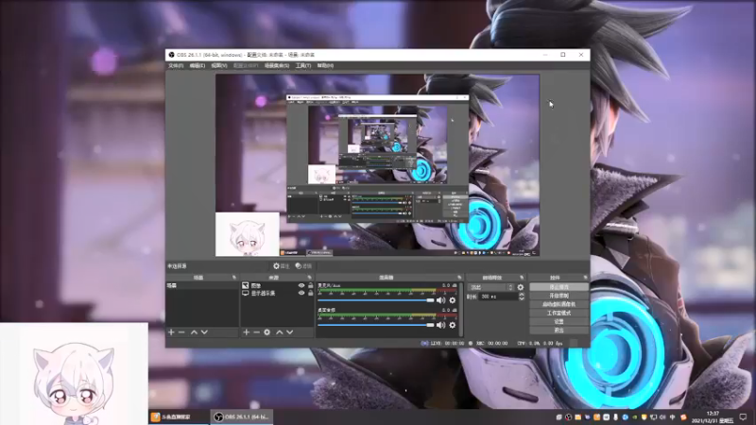756x425 pixels.
Task: Adjust the microphone/Aux volume slider
Action: (375, 300)
